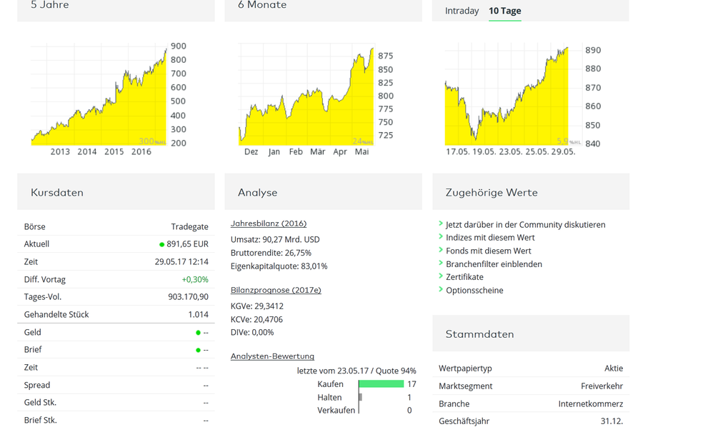Click 'Jetzt darüber in der Community diskutieren'
This screenshot has height=427, width=713.
pyautogui.click(x=525, y=224)
